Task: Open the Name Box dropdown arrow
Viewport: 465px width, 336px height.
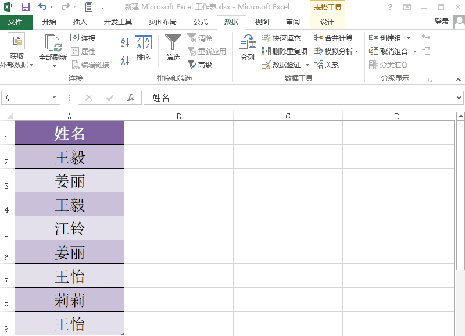Action: (54, 97)
